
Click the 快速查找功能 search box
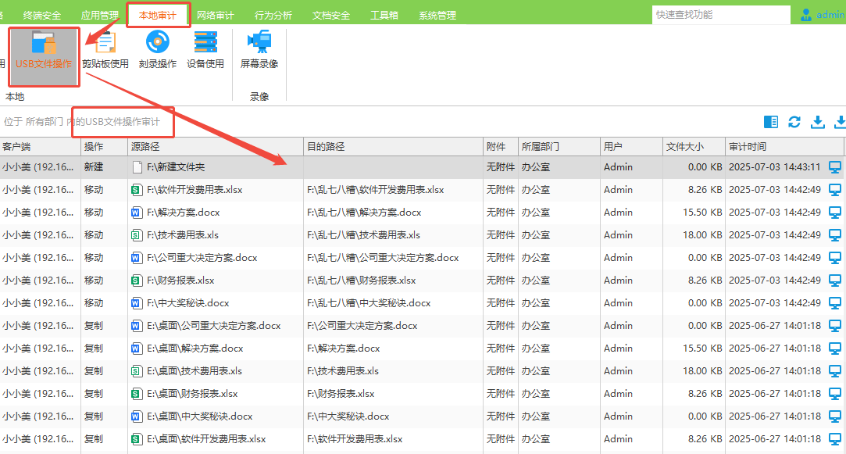pos(721,15)
